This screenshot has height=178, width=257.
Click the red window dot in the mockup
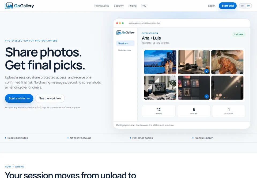click(x=117, y=23)
